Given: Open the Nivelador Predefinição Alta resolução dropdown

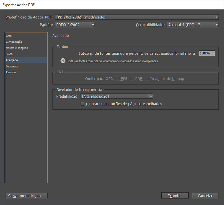Looking at the screenshot, I should coord(117,96).
